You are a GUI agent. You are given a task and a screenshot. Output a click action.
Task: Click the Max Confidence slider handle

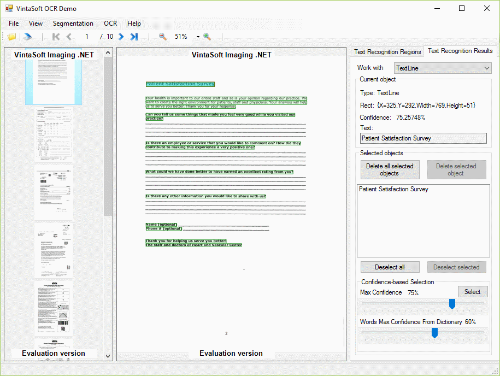pyautogui.click(x=452, y=304)
